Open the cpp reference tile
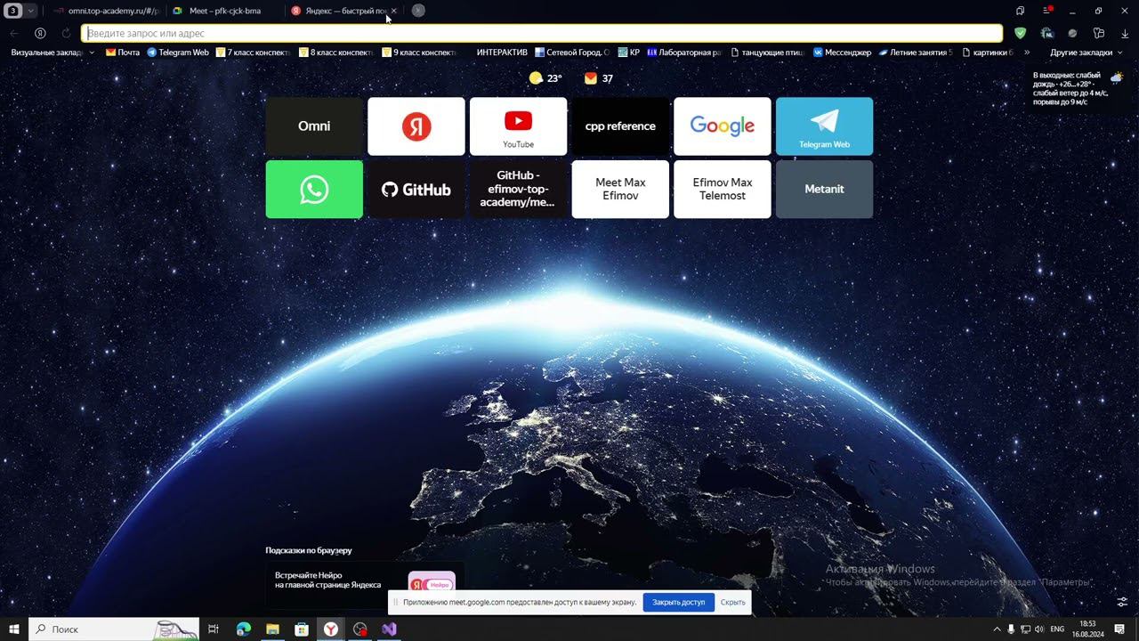The height and width of the screenshot is (641, 1139). tap(620, 126)
